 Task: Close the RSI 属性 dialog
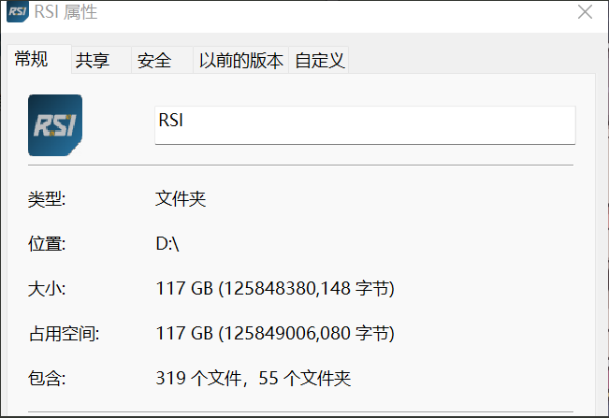(585, 12)
